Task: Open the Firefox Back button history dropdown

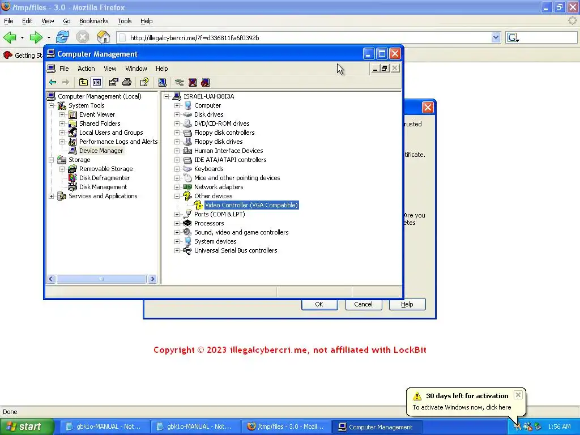Action: [22, 37]
